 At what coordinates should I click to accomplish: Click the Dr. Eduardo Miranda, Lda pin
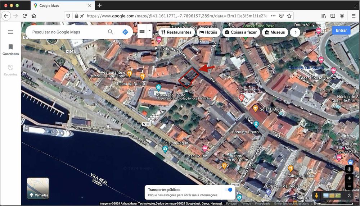tap(241, 98)
